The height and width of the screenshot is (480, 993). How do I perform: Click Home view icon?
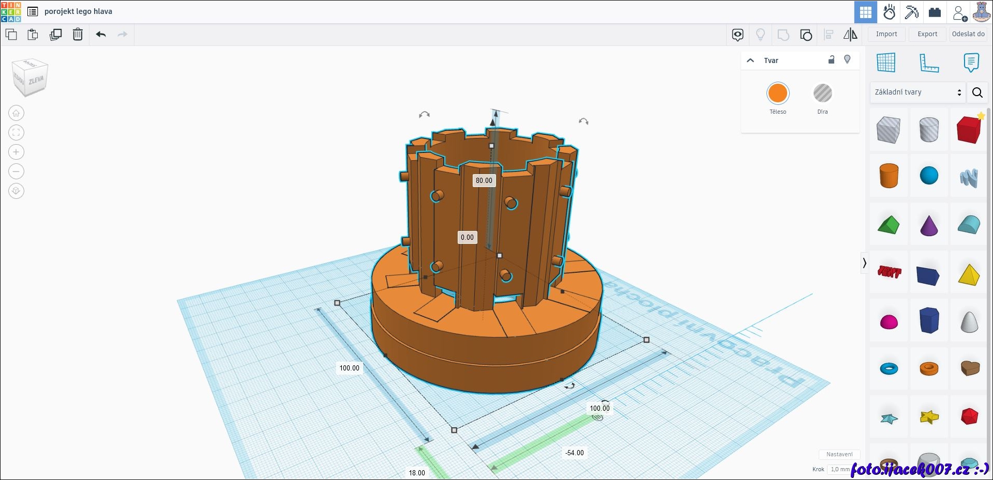[16, 113]
